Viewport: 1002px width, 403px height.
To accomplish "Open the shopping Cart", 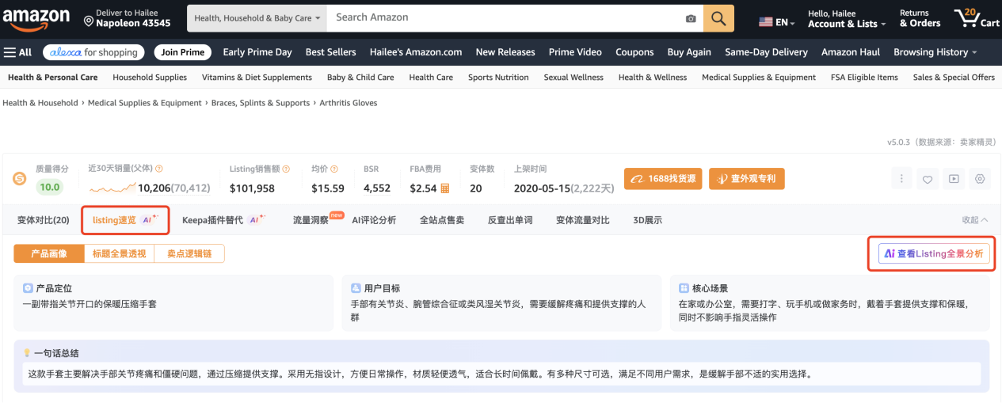I will pos(977,18).
